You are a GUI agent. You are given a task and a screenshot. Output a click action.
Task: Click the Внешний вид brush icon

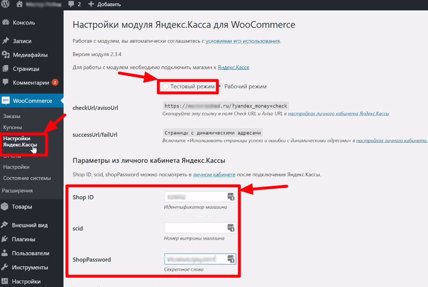[x=5, y=225]
